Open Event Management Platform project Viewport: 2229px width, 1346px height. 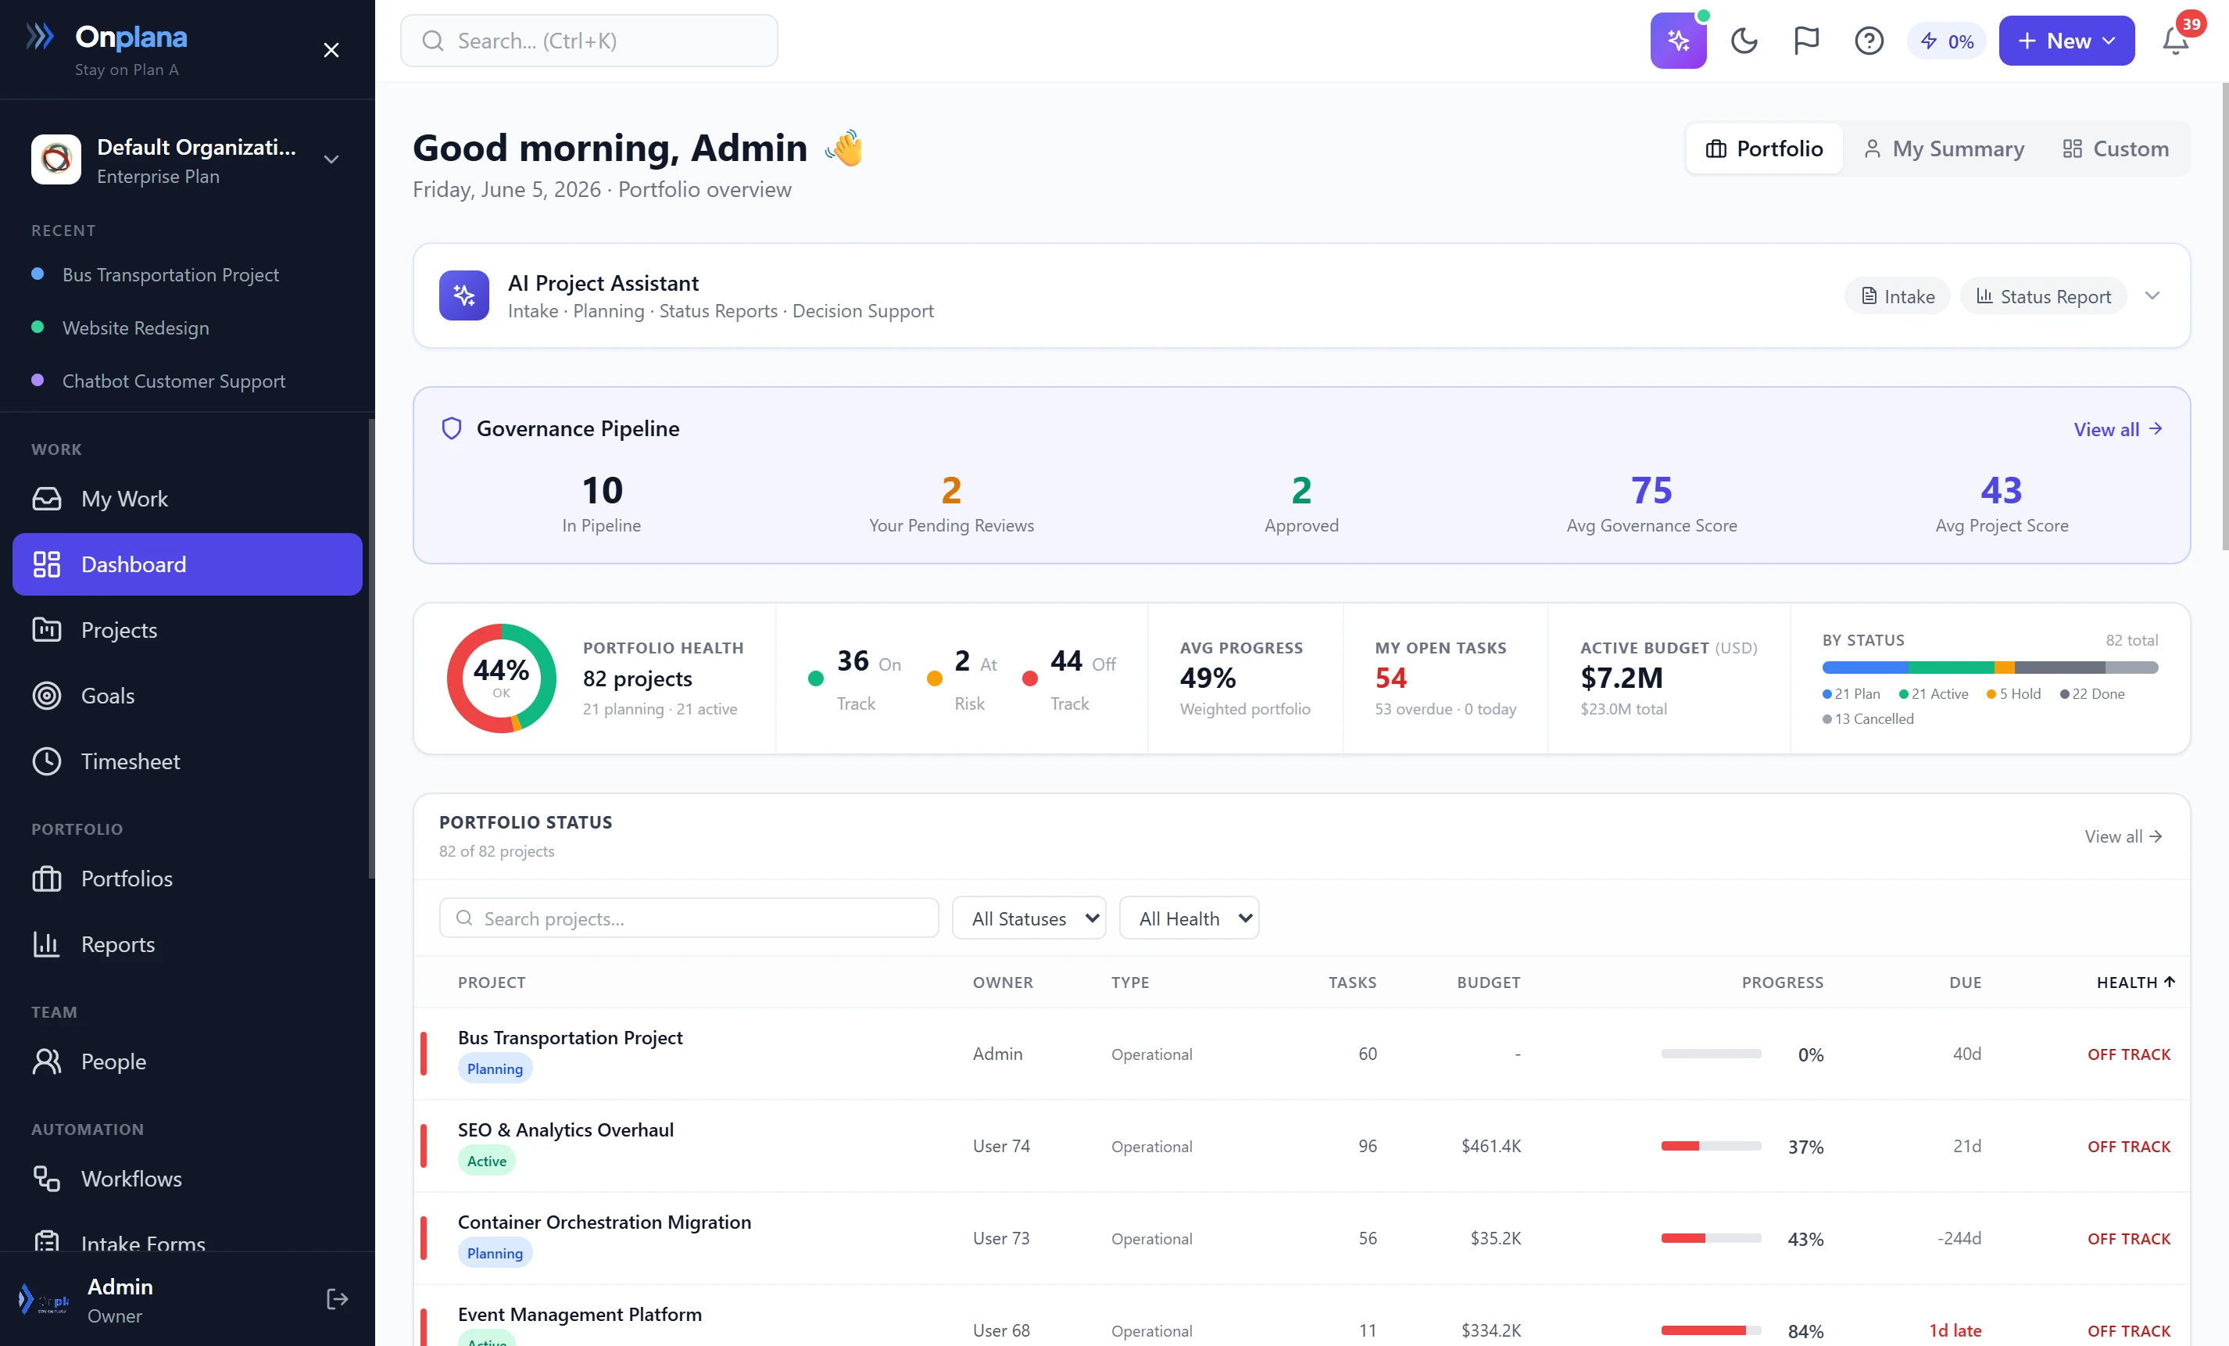pos(579,1314)
